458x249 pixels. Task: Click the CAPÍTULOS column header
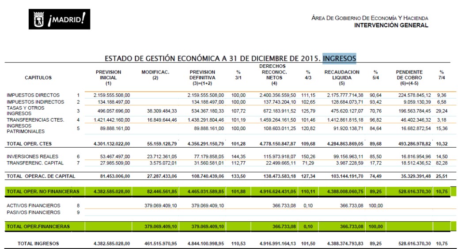tap(38, 78)
